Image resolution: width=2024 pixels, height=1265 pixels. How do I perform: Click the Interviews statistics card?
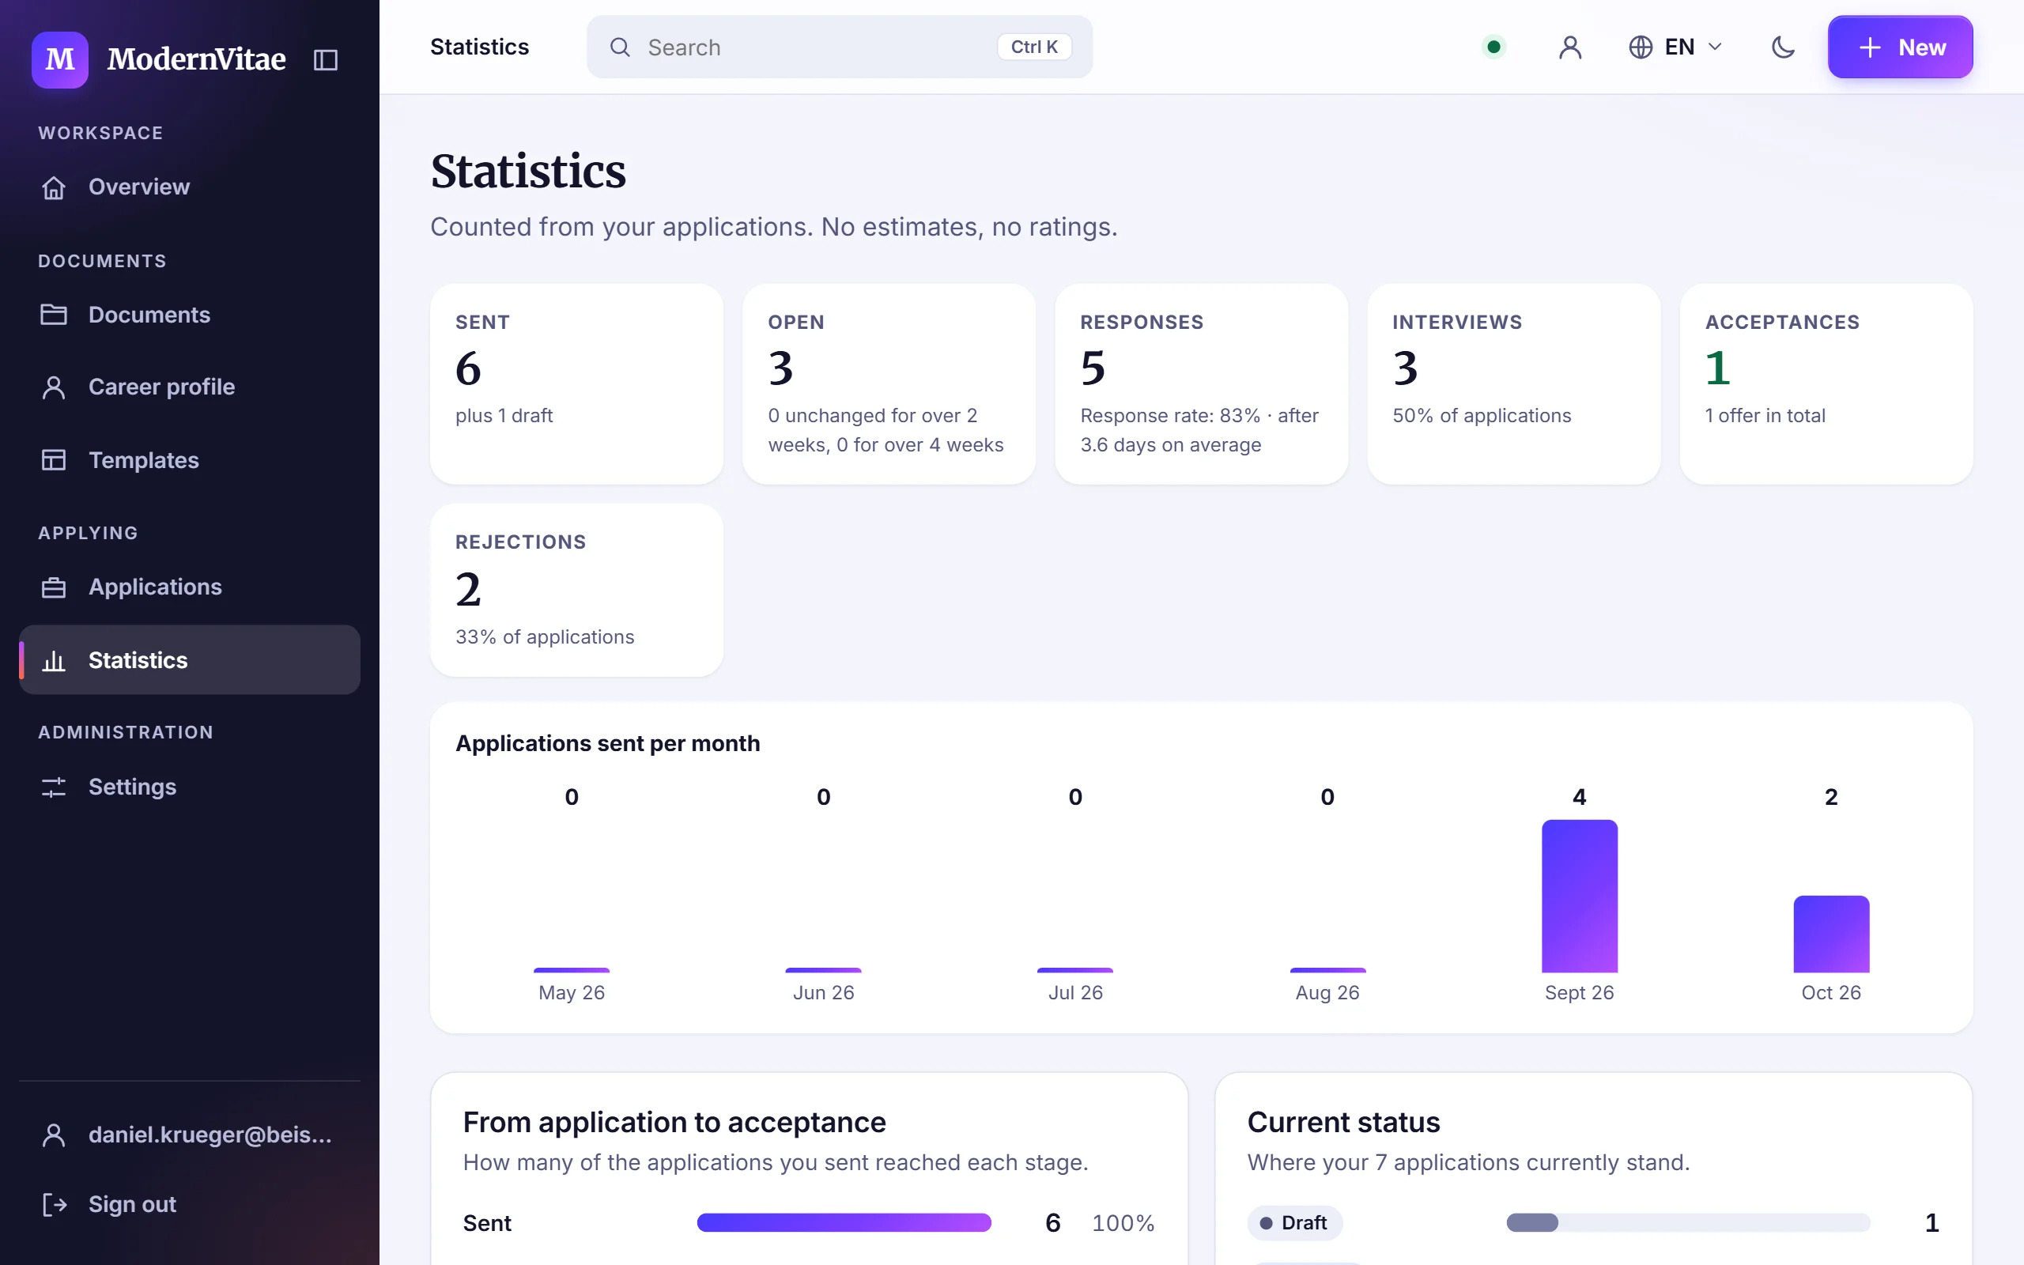(x=1513, y=384)
